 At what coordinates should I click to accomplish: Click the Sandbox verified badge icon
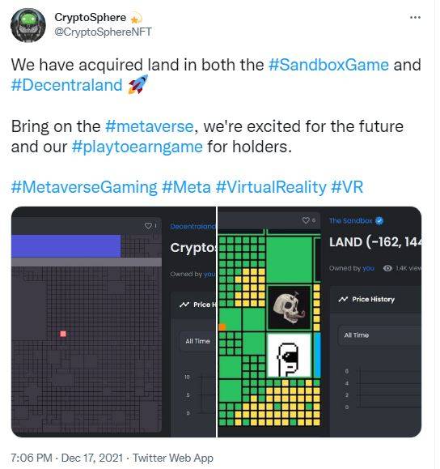click(x=379, y=221)
